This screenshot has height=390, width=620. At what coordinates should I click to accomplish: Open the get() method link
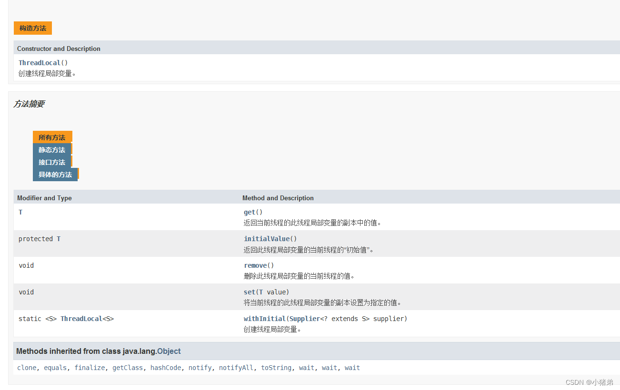(250, 212)
